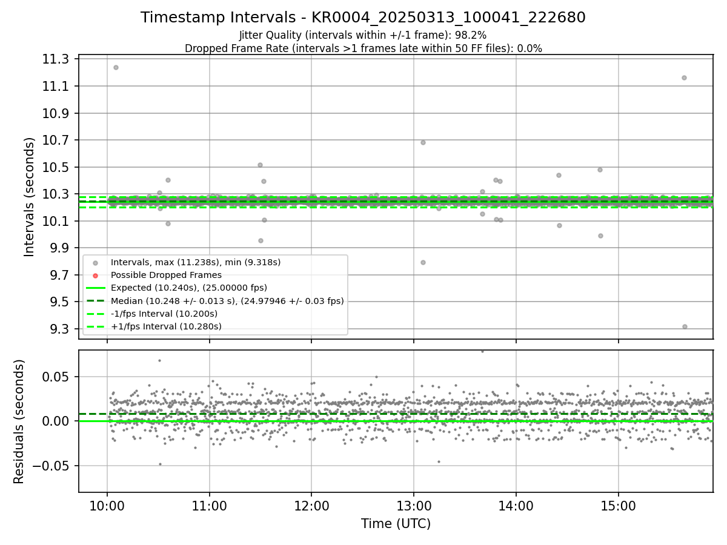Click the outlier point near 9.79s after 13:00
The width and height of the screenshot is (727, 545).
click(x=423, y=262)
